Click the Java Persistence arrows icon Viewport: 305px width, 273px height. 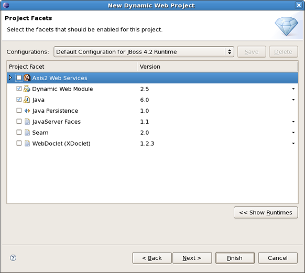point(27,111)
